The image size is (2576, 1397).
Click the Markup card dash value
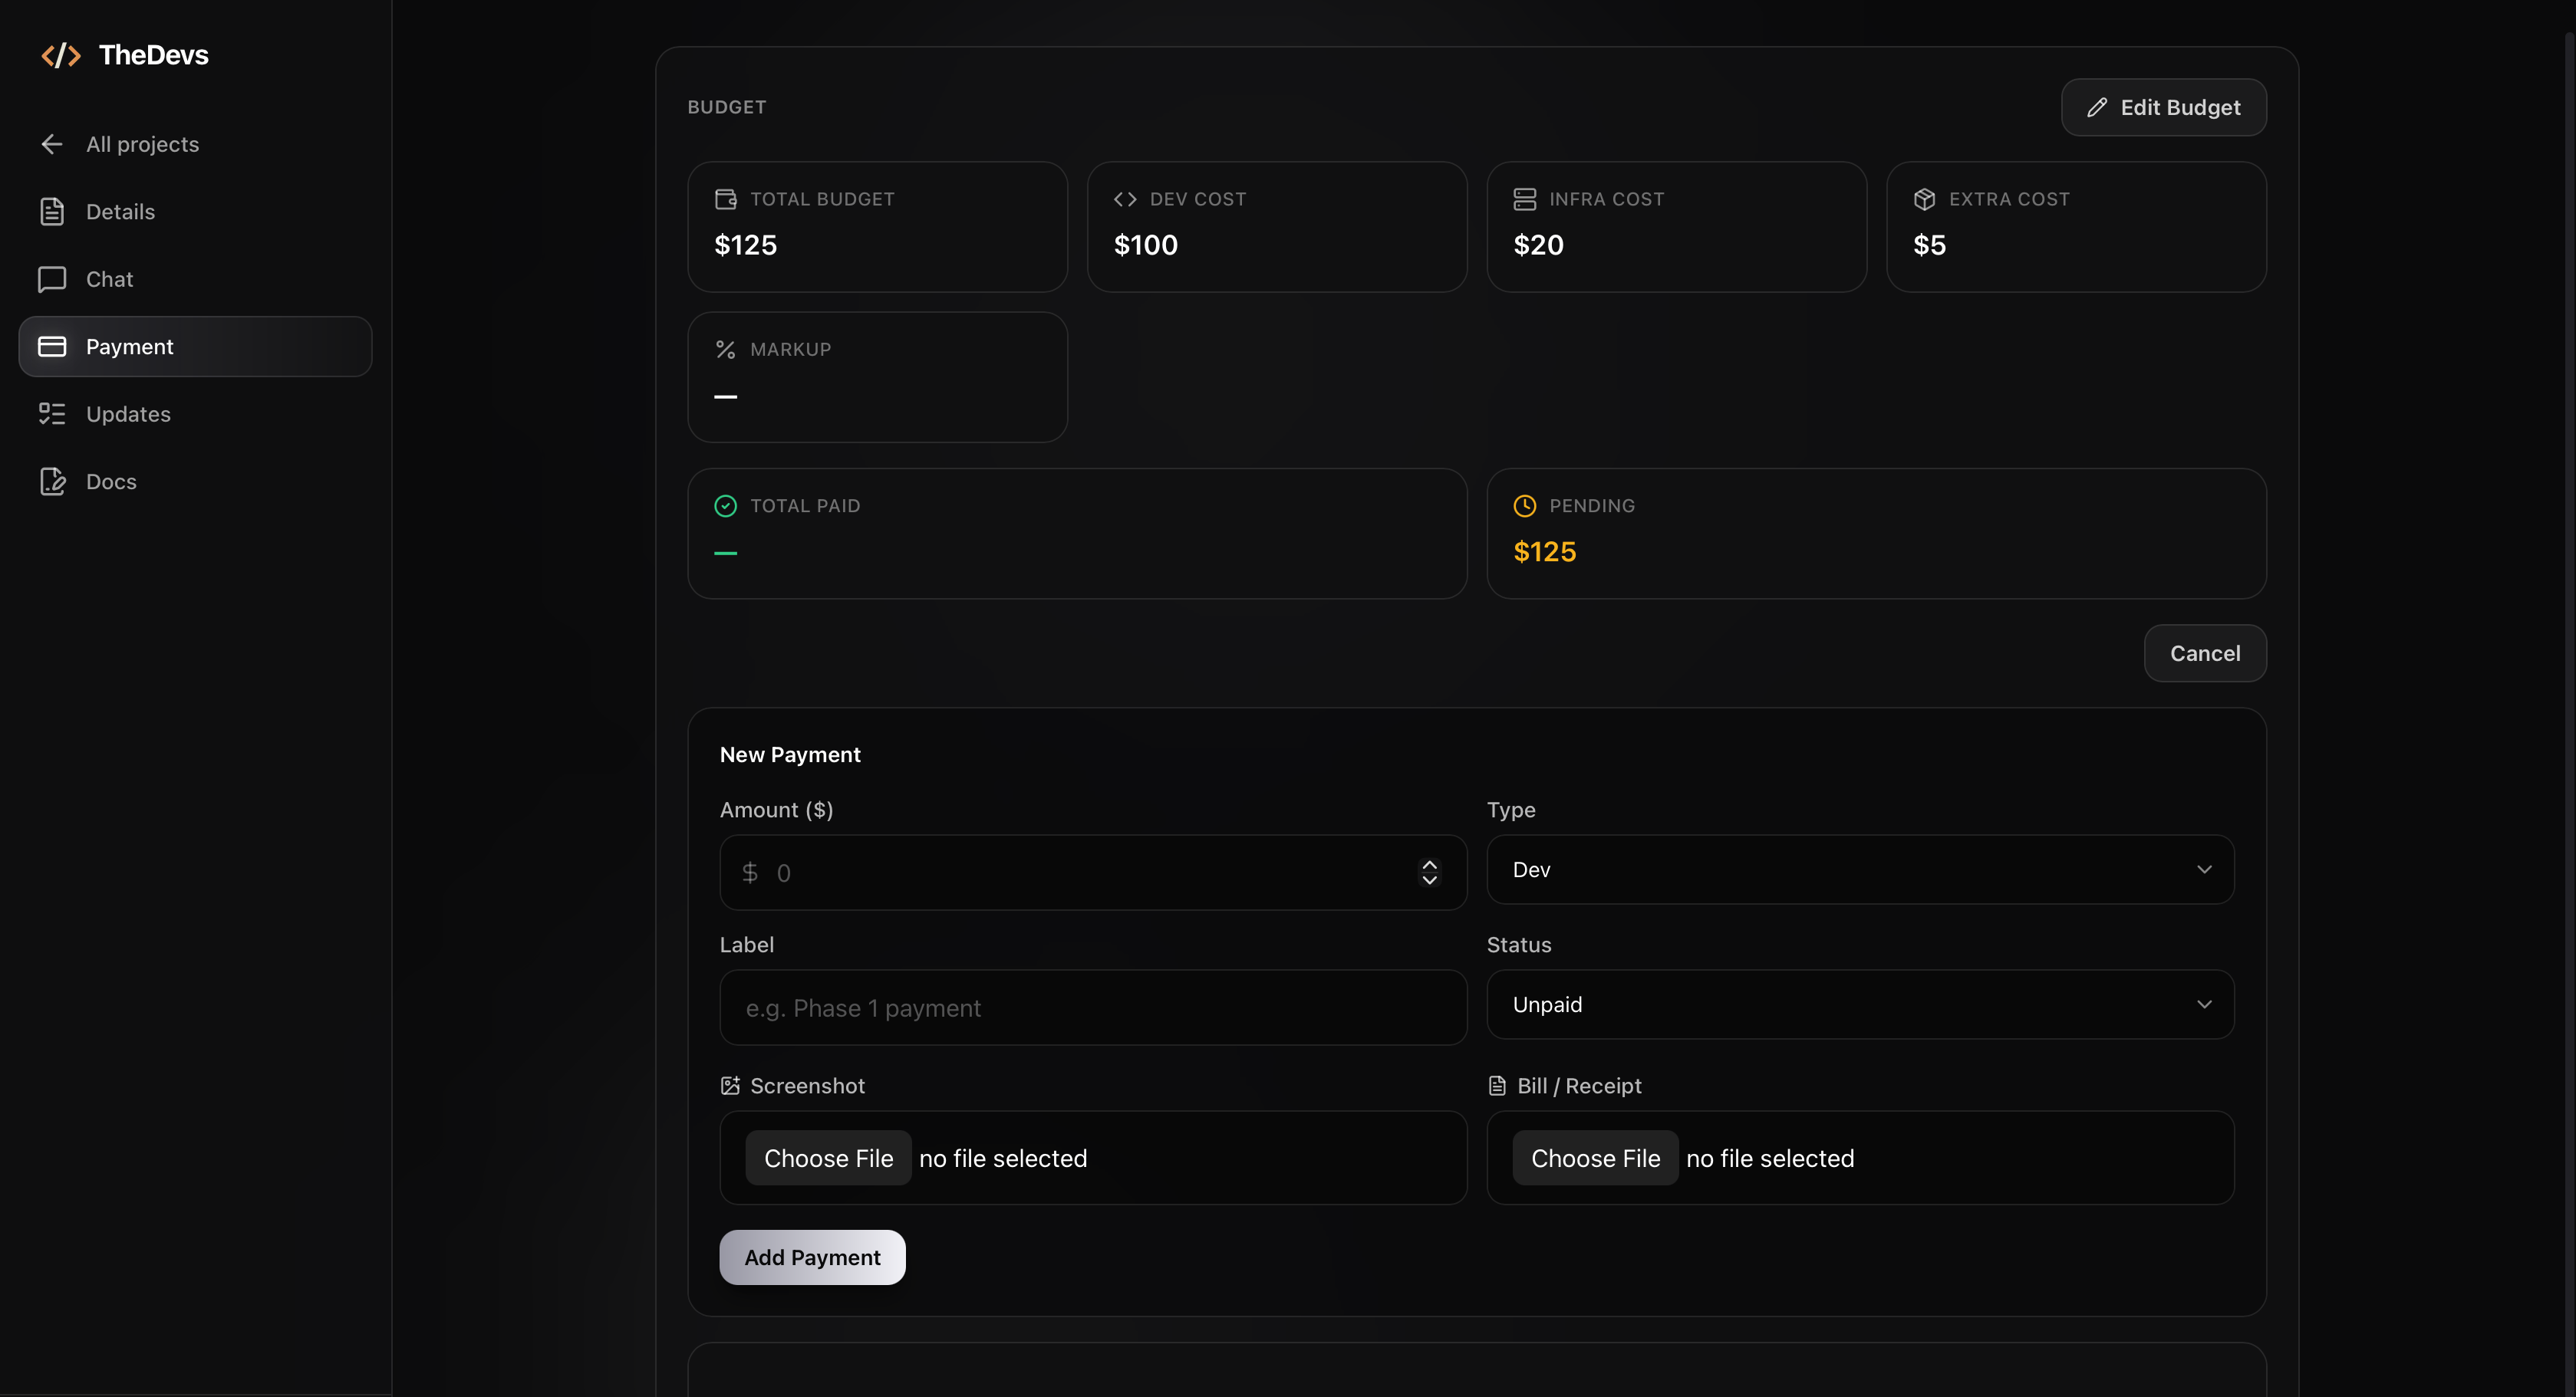[726, 396]
